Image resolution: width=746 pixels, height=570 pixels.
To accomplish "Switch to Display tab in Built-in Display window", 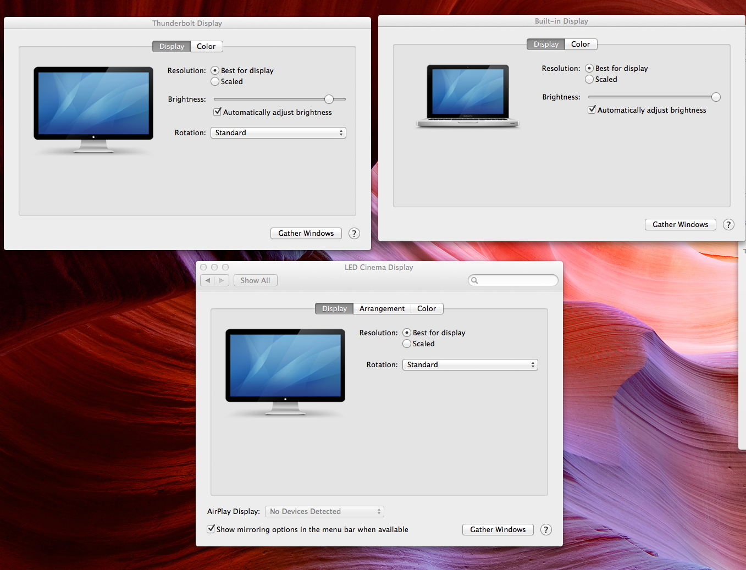I will (x=546, y=45).
